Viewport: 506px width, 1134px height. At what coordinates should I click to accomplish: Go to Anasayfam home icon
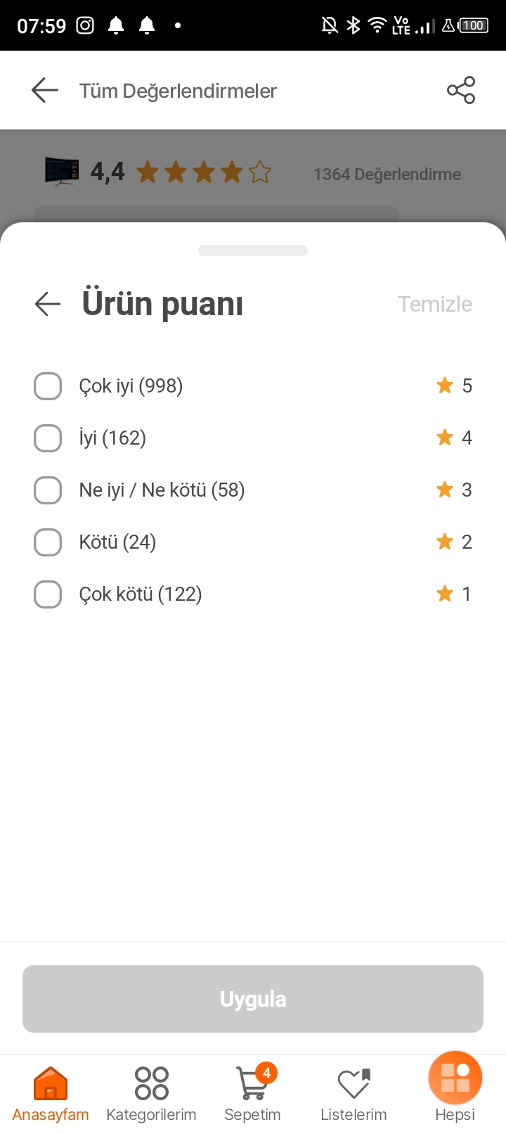51,1084
